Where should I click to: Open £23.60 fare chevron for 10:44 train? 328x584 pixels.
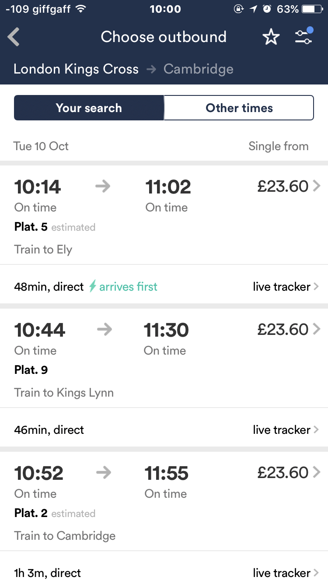click(x=317, y=329)
